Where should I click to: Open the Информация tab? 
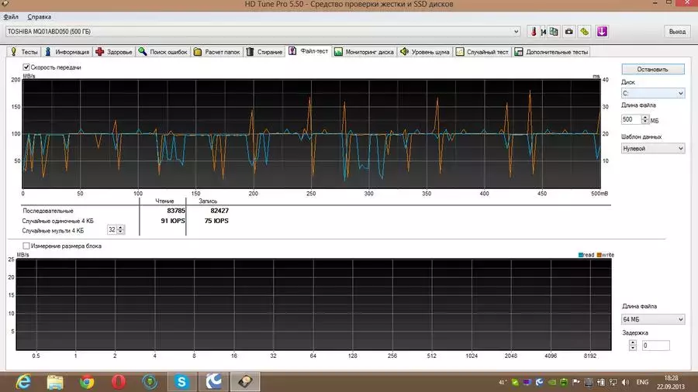[67, 52]
